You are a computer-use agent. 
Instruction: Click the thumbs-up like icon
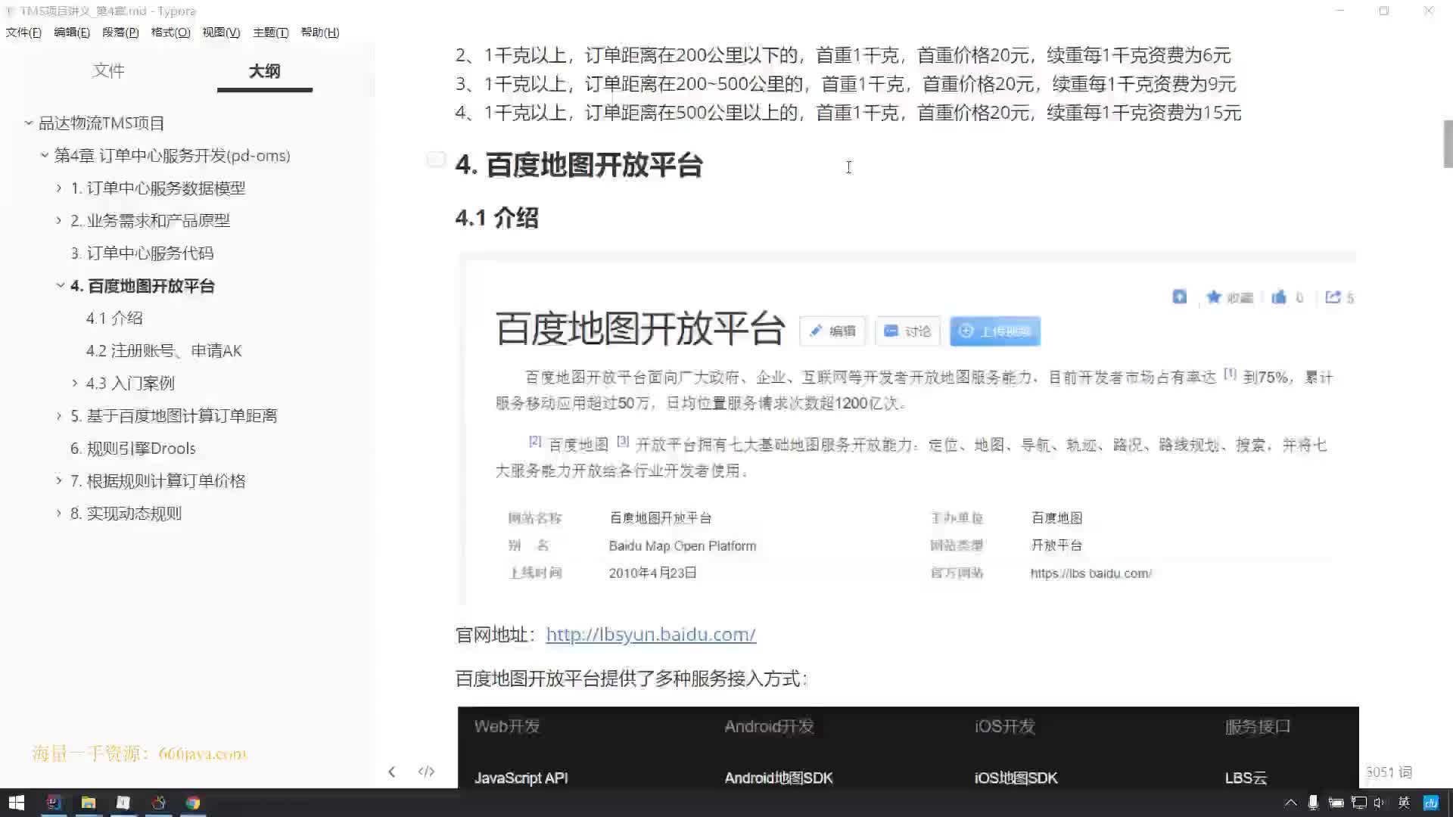[x=1279, y=297]
